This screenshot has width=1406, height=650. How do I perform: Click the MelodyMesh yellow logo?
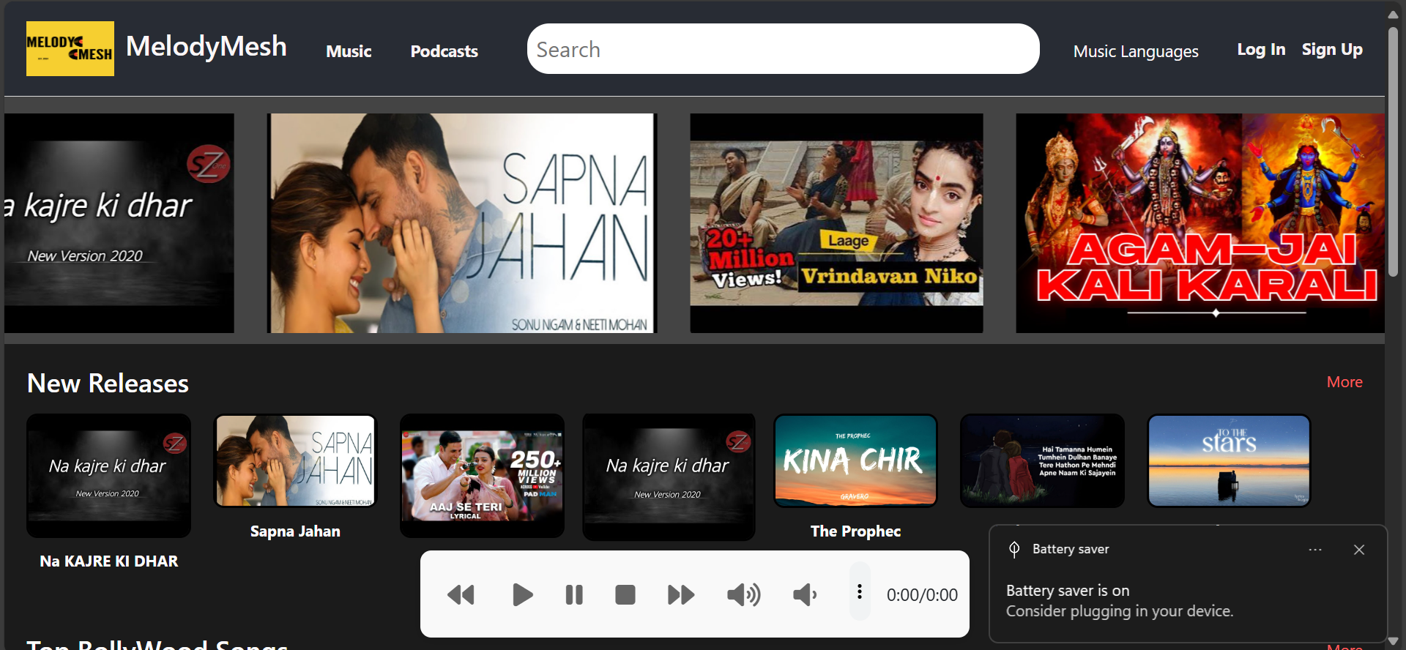pyautogui.click(x=70, y=49)
